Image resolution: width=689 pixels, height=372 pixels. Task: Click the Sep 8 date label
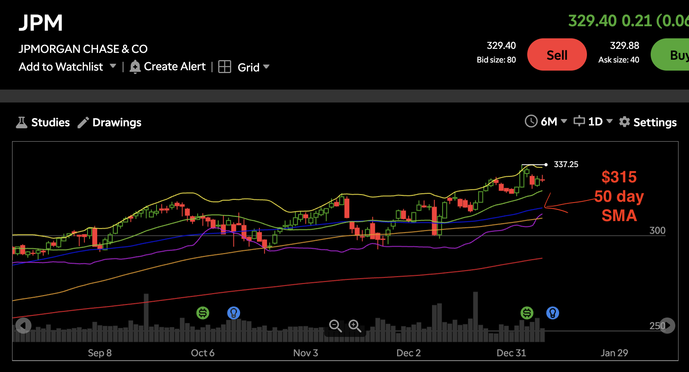coord(100,353)
